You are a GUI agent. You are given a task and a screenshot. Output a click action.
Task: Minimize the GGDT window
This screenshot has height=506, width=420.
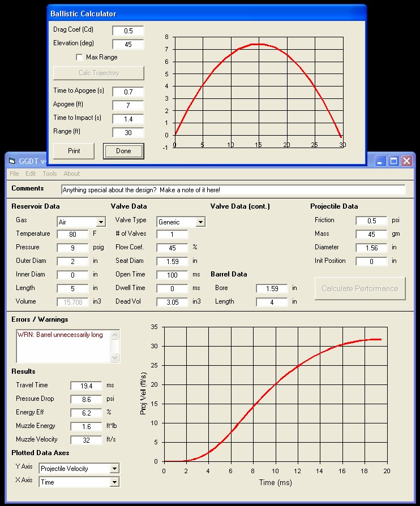click(381, 161)
